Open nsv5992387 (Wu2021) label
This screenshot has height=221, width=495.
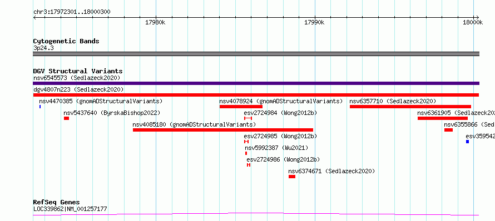click(x=276, y=148)
